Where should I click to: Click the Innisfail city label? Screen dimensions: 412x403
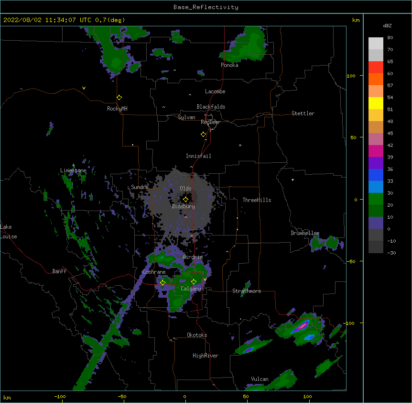click(x=198, y=156)
